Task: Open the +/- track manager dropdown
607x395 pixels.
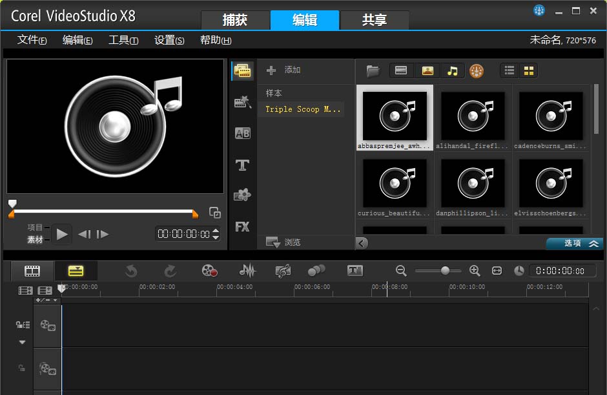Action: (x=46, y=300)
